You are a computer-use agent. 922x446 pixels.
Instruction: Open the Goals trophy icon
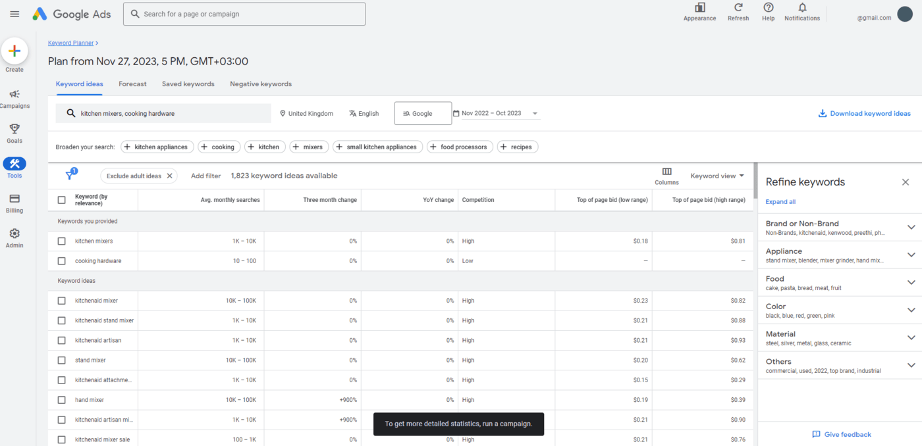point(14,129)
